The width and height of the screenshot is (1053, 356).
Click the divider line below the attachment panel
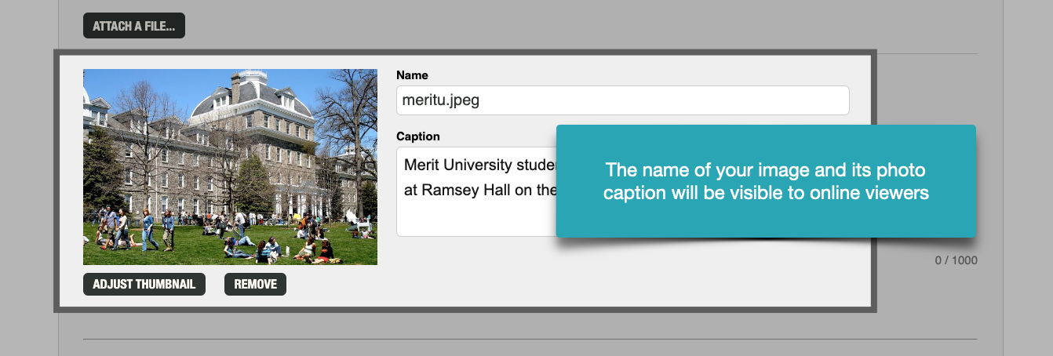[x=530, y=340]
